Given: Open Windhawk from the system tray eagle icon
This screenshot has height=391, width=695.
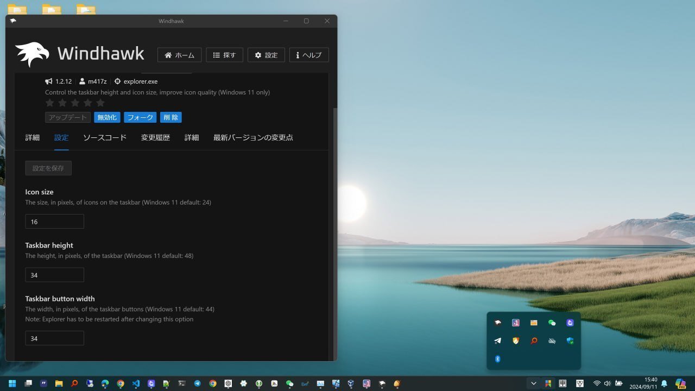Looking at the screenshot, I should click(497, 322).
